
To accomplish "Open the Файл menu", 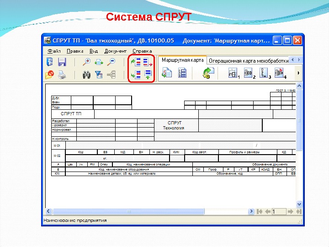I will 54,51.
